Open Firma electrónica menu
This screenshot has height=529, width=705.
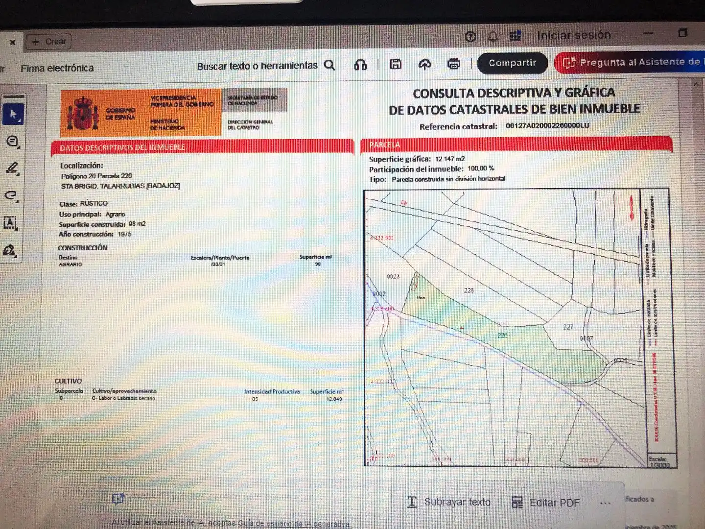(x=57, y=69)
